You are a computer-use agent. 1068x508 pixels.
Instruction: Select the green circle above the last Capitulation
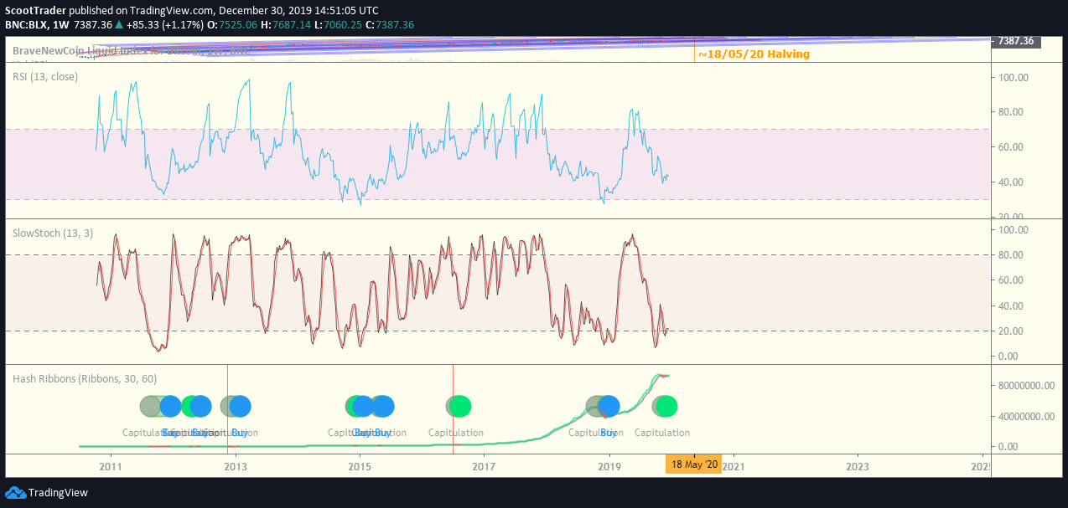666,407
